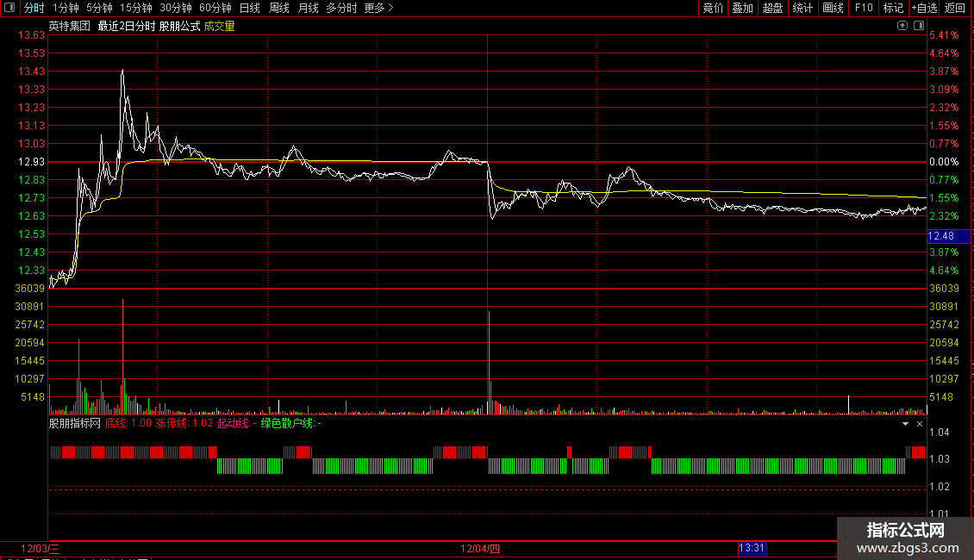Image resolution: width=974 pixels, height=560 pixels.
Task: Select the 60分钟 period tab
Action: 215,8
